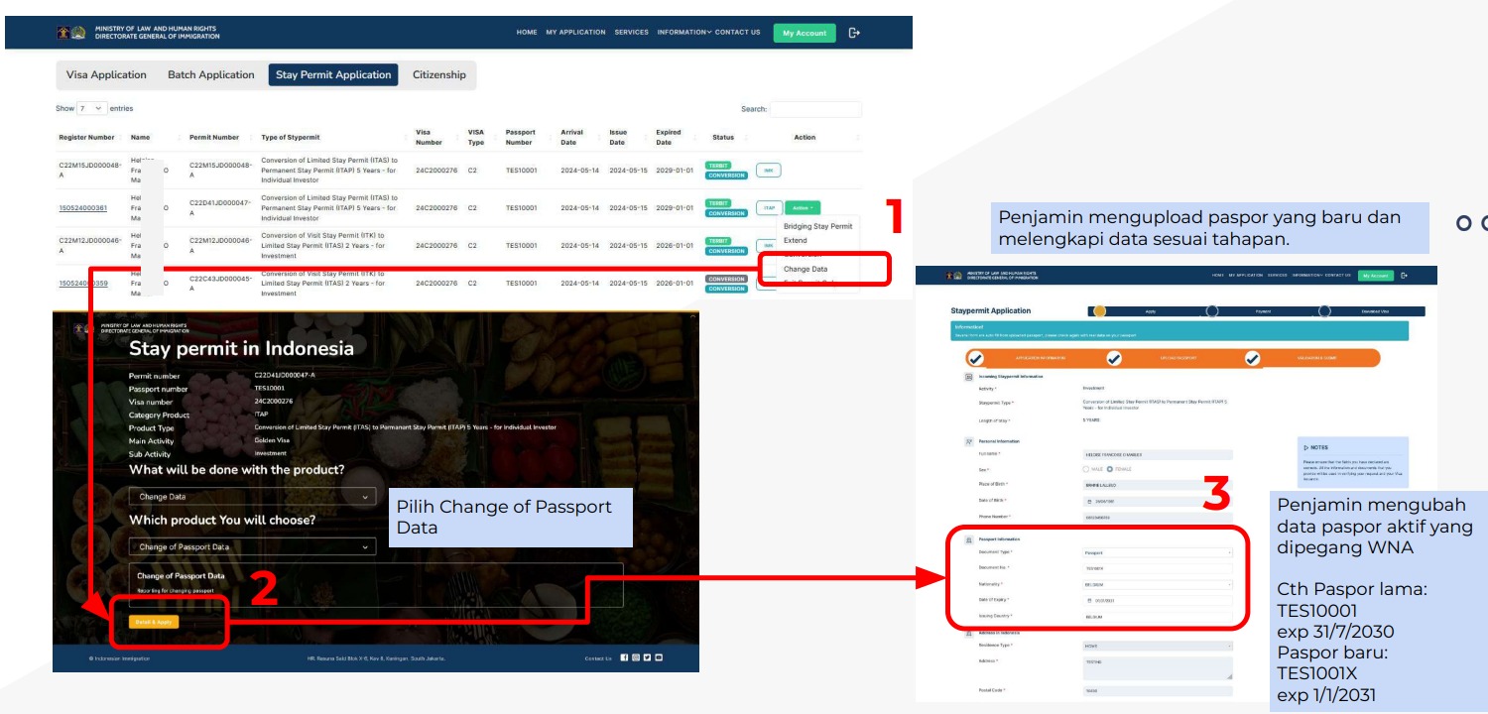This screenshot has height=714, width=1488.
Task: Click the Application Information step checkmark circle
Action: click(976, 358)
